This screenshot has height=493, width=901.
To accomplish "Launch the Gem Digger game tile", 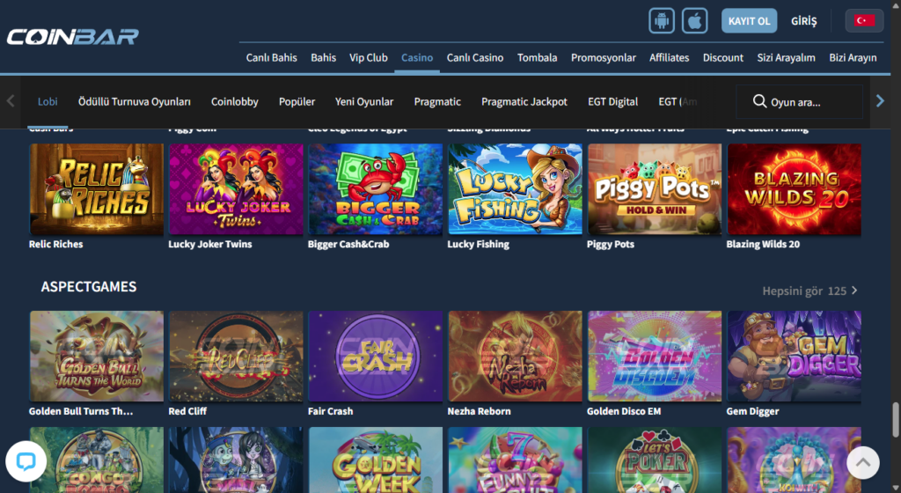I will (794, 356).
